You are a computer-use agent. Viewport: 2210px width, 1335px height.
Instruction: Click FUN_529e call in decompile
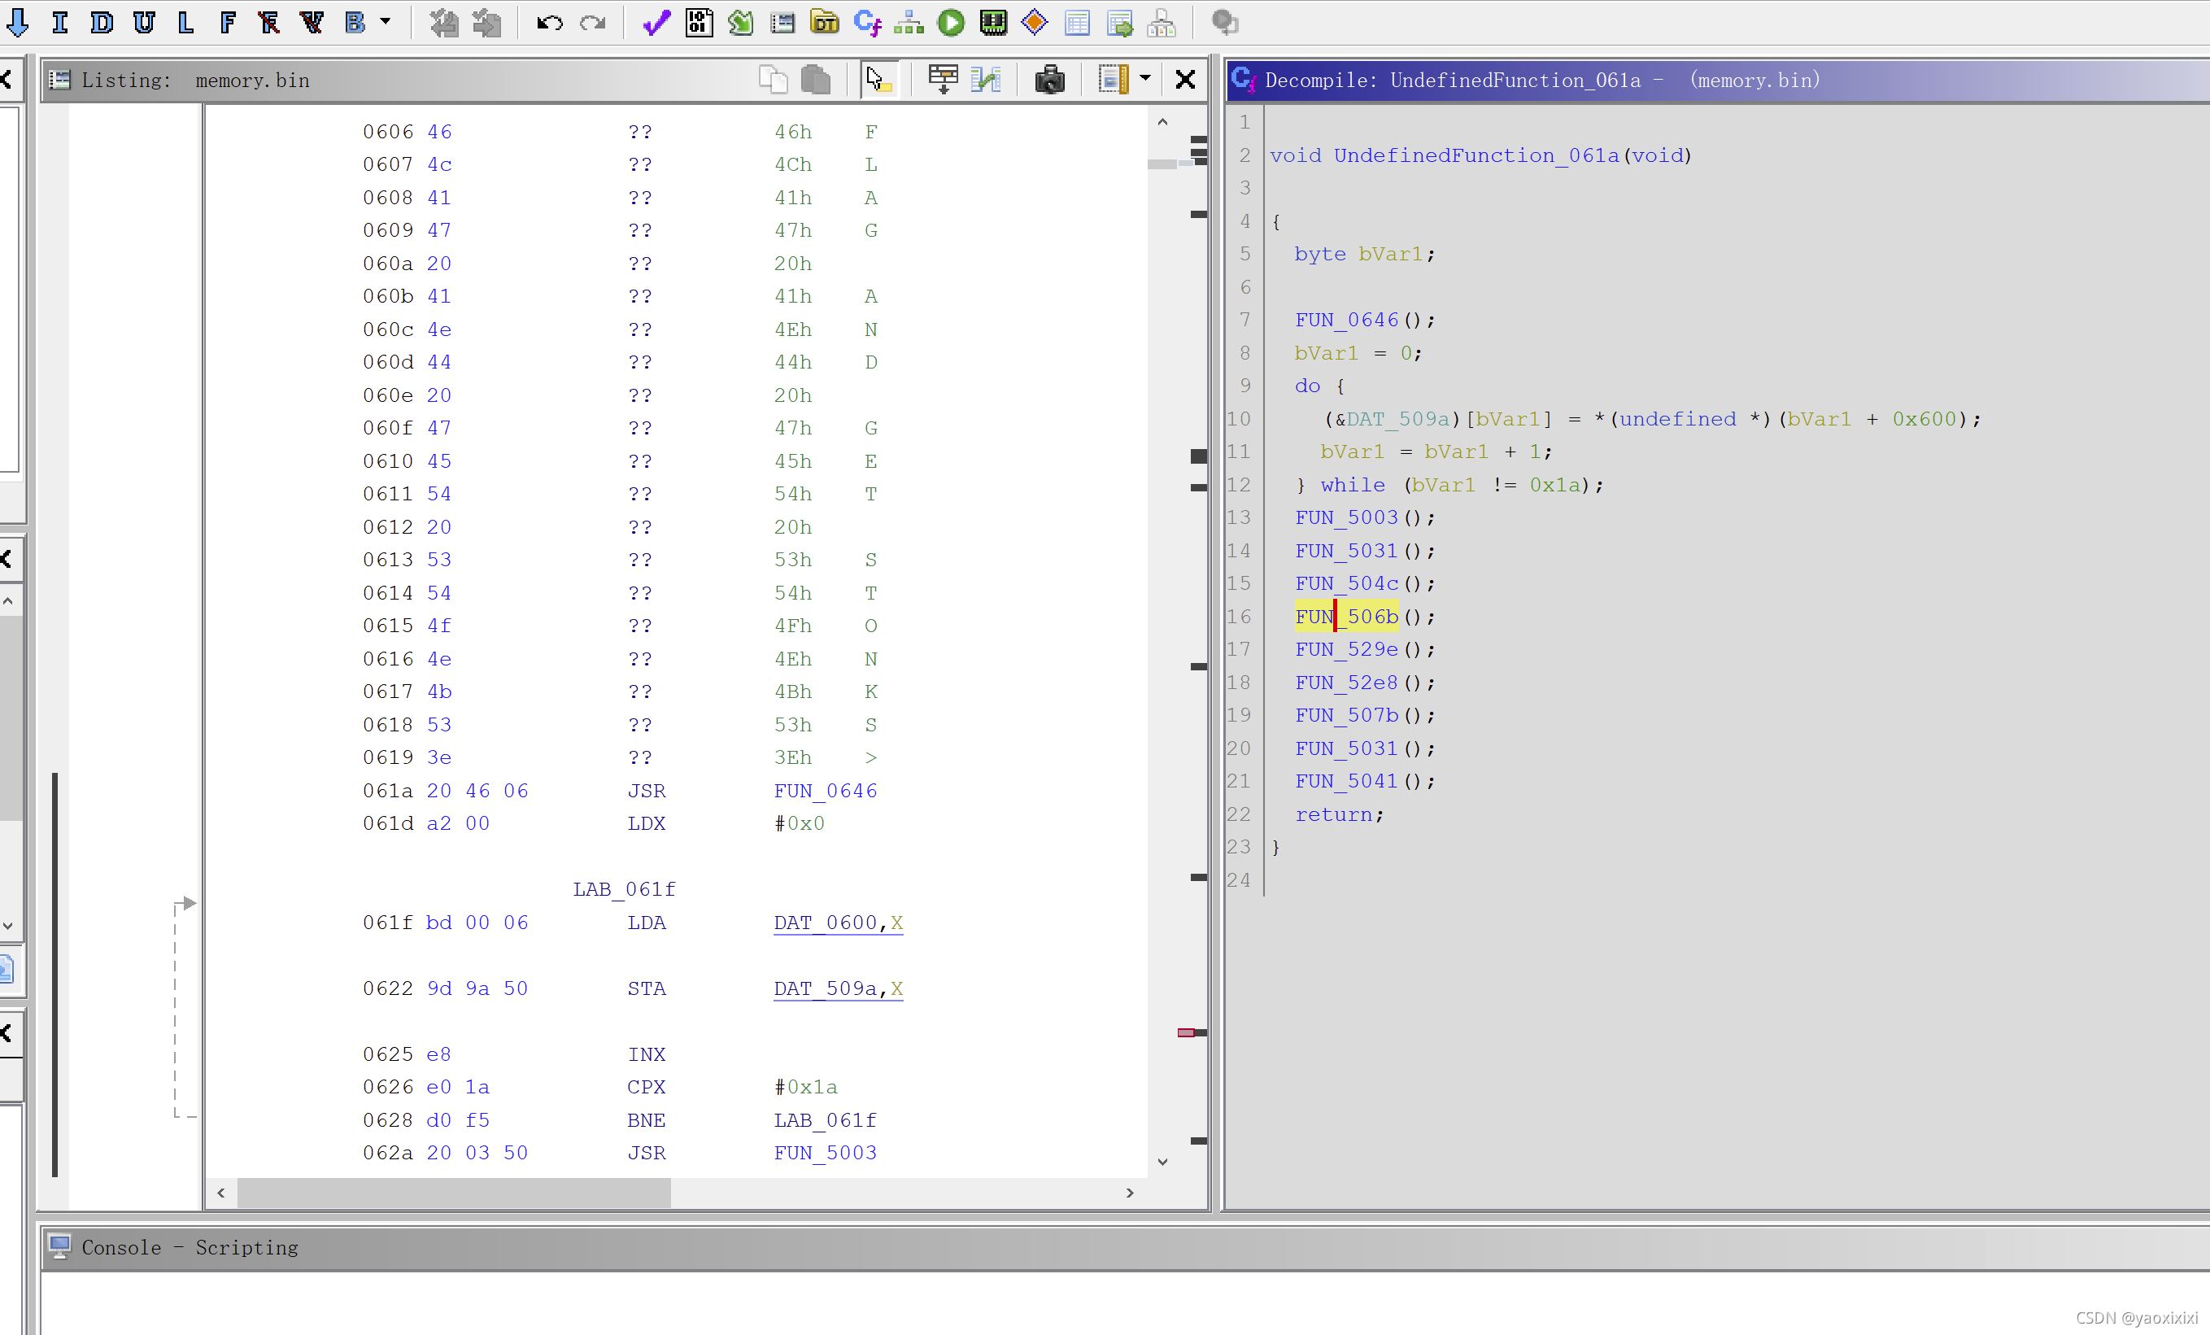coord(1345,649)
